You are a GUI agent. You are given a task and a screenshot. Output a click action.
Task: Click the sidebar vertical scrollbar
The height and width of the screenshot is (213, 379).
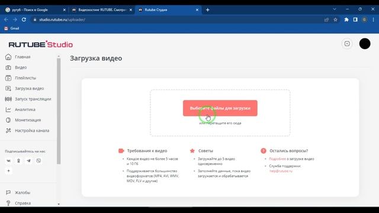[59, 111]
